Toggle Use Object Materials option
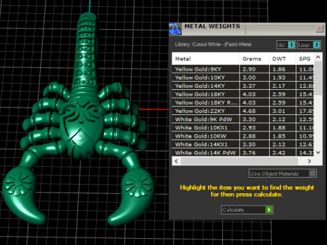327x245 pixels. (x=283, y=174)
